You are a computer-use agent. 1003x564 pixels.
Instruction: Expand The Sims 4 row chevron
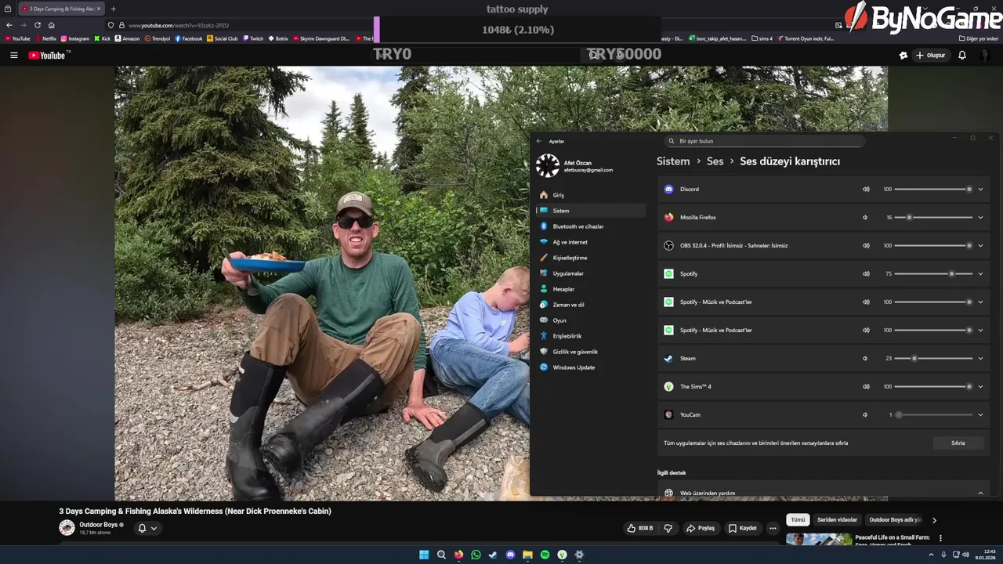980,386
